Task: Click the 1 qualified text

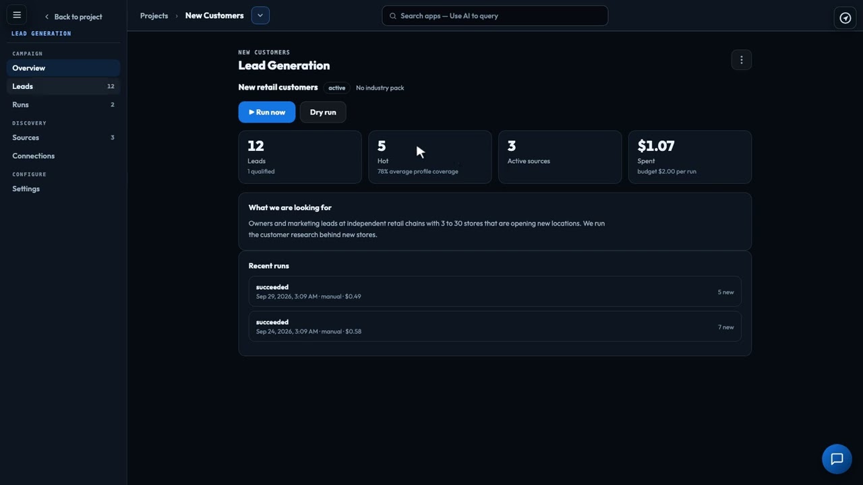Action: click(261, 171)
